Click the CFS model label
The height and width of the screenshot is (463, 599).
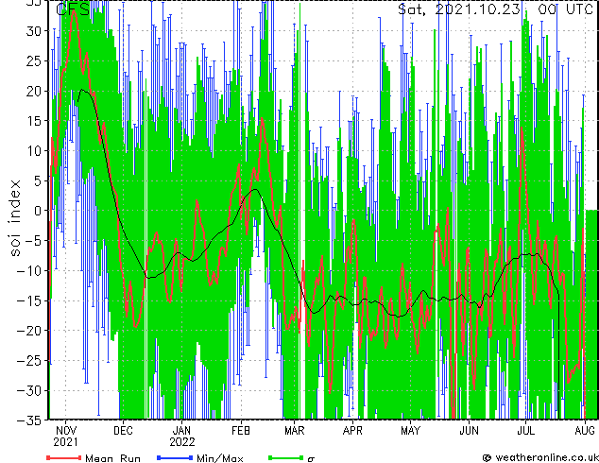73,9
